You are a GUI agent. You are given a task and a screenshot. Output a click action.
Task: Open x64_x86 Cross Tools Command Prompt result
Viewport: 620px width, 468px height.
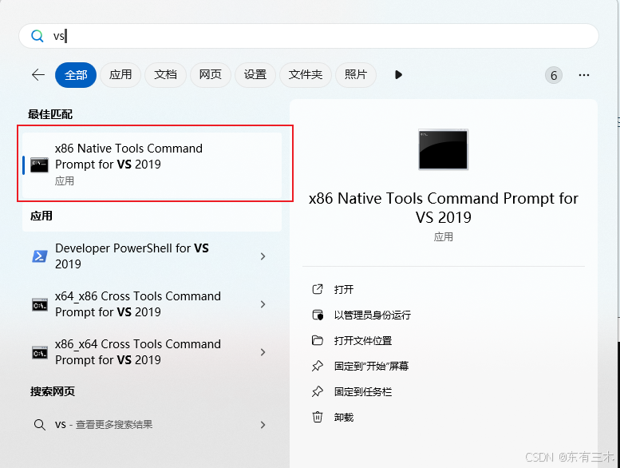[x=152, y=303]
